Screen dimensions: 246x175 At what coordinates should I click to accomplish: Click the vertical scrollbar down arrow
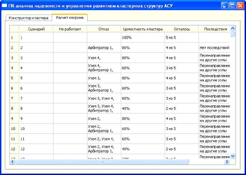(233, 156)
